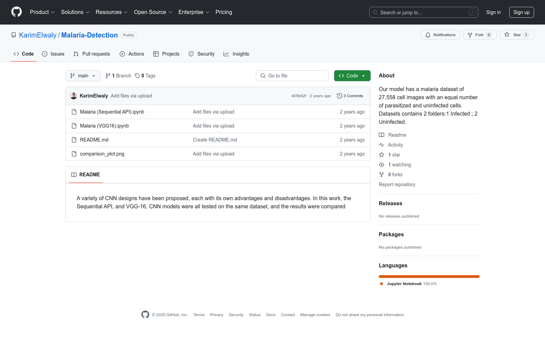
Task: Fork this repository
Action: tap(480, 35)
